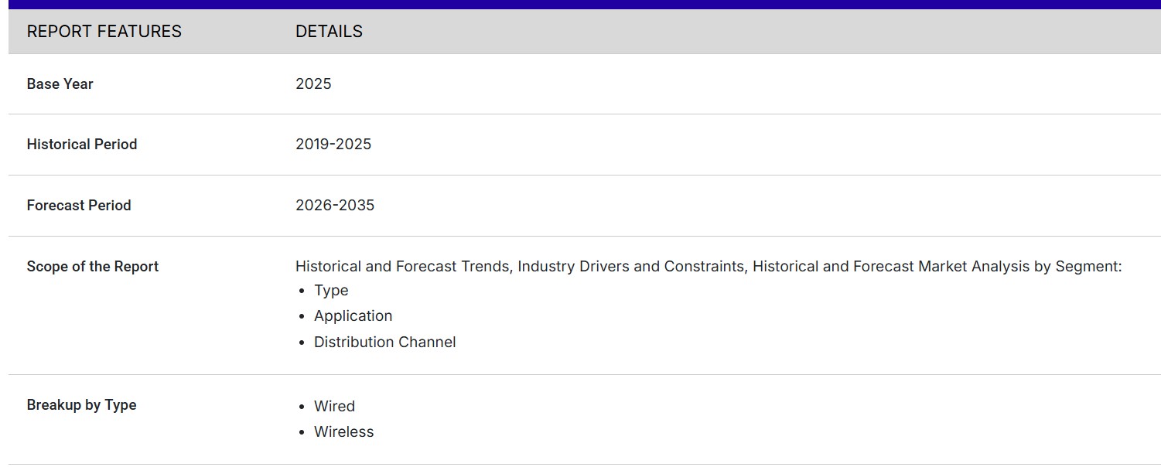
Task: Click the DETAILS column header
Action: (329, 32)
